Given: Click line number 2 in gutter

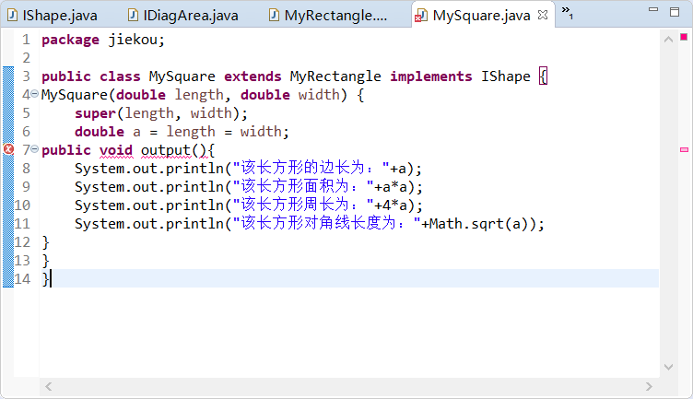Looking at the screenshot, I should coord(26,58).
